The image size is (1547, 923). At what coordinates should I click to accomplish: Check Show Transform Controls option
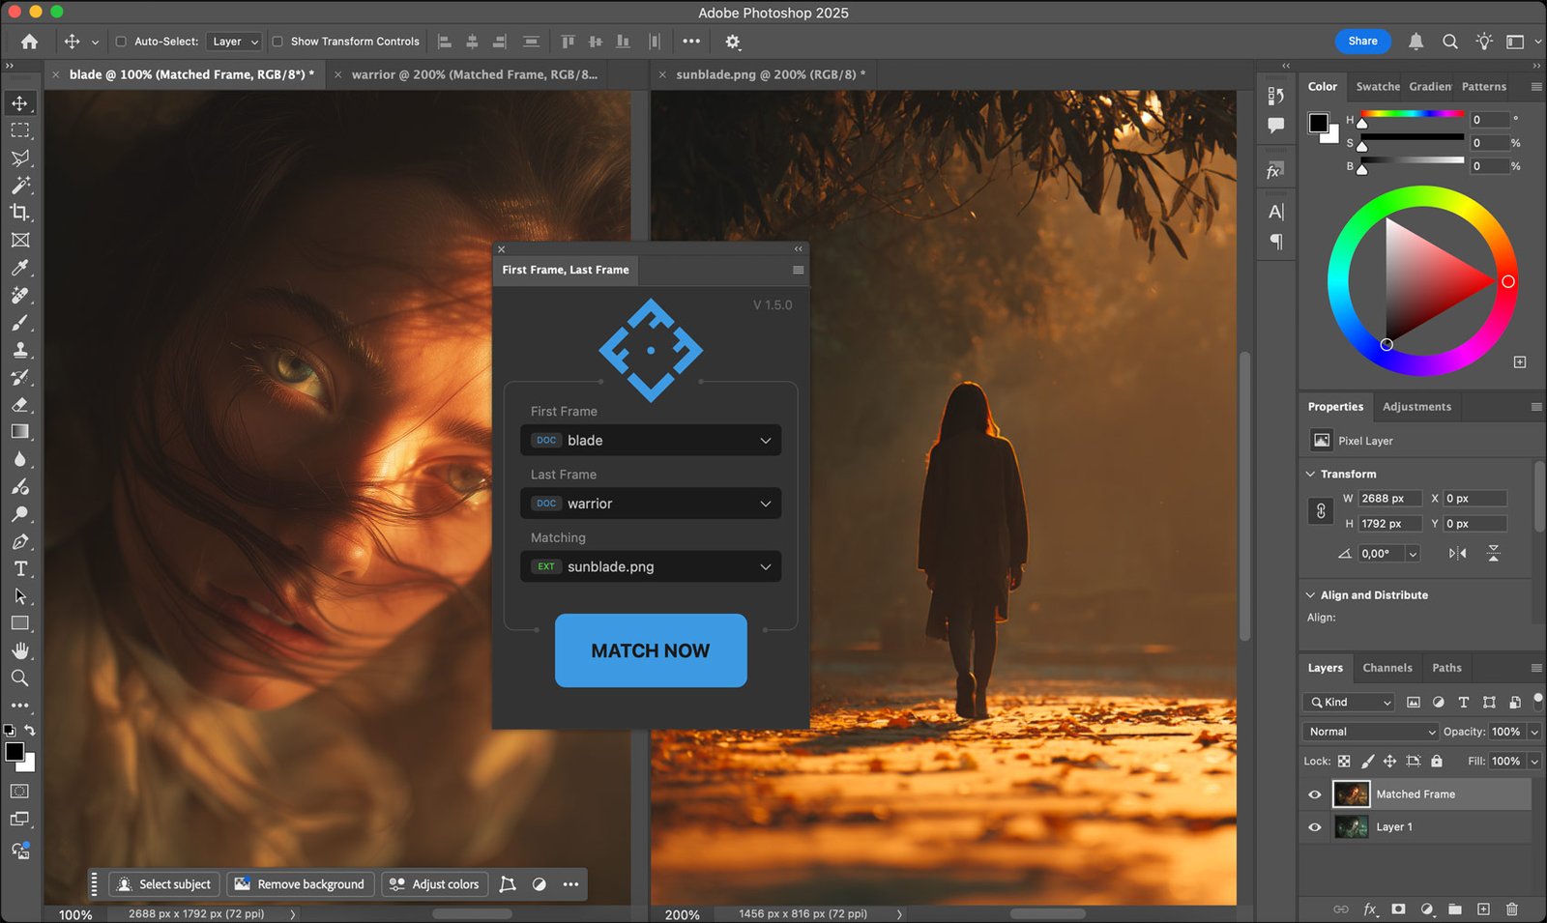click(277, 42)
